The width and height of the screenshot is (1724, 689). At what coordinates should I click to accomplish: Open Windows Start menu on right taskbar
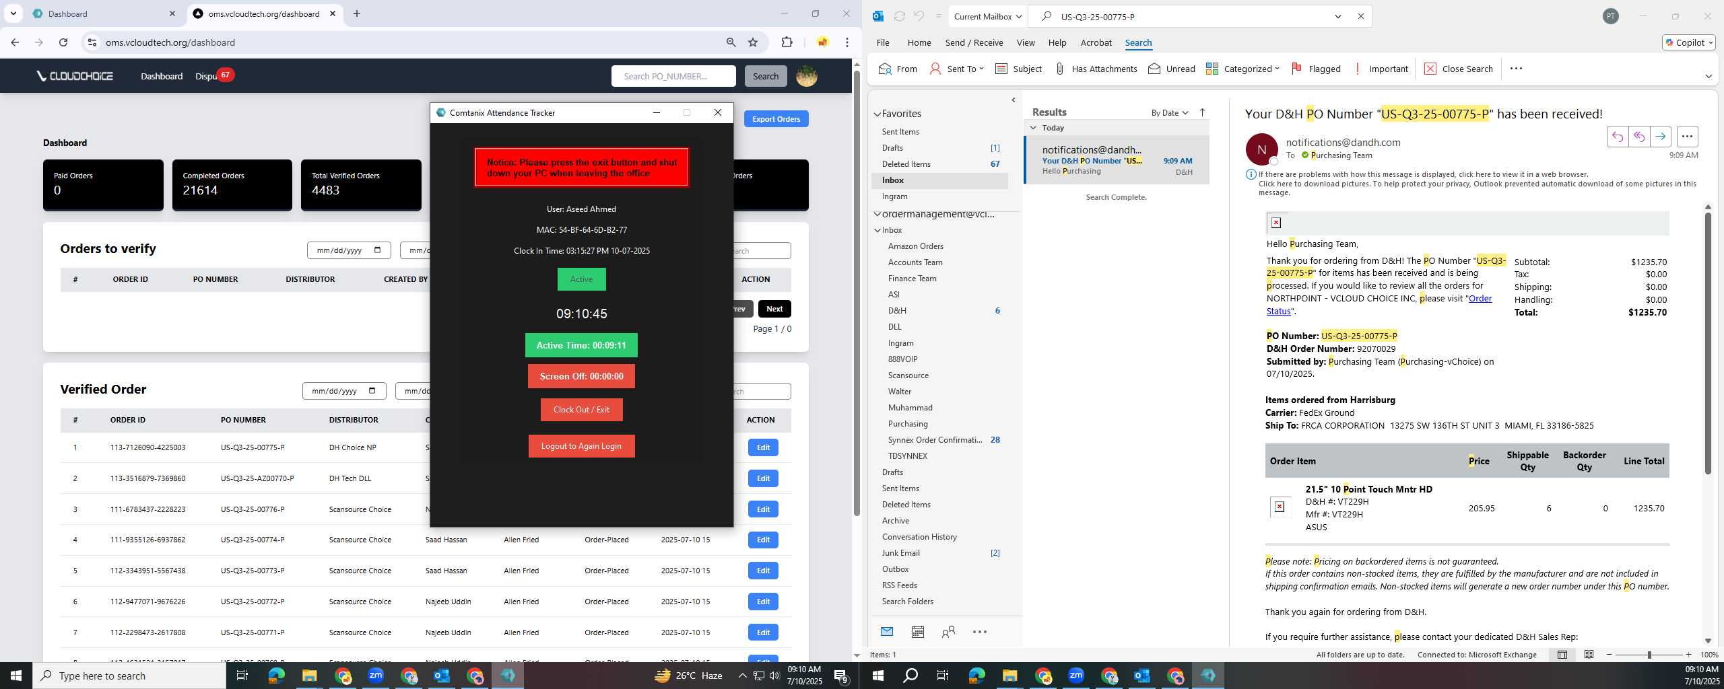pyautogui.click(x=877, y=676)
